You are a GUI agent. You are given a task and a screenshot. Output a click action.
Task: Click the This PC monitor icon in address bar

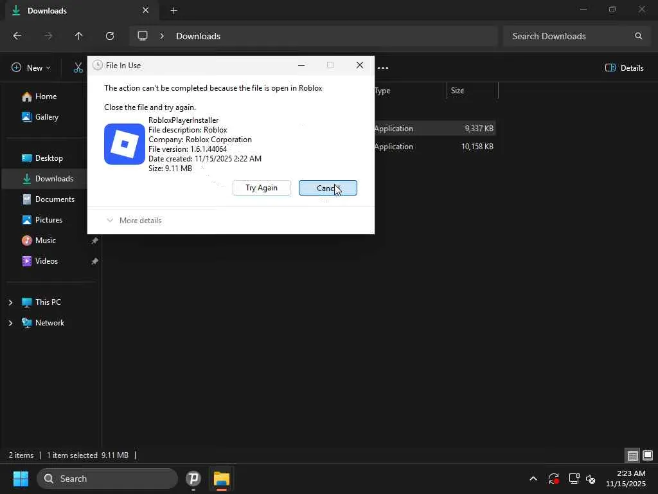(143, 36)
